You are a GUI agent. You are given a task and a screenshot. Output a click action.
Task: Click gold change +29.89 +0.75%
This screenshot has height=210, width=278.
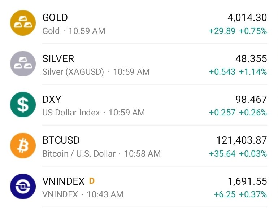pyautogui.click(x=238, y=31)
